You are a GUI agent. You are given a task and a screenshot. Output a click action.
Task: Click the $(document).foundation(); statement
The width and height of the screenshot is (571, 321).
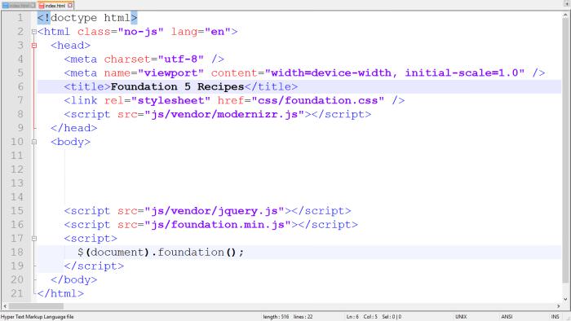[x=161, y=253]
